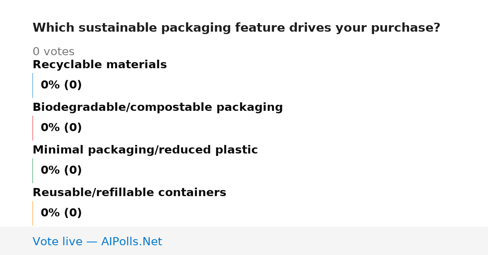Click the words Vote live in footer
The image size is (488, 255).
click(x=57, y=242)
